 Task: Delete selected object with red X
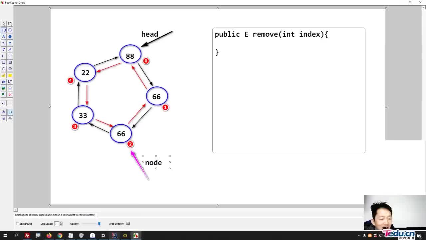(10, 95)
